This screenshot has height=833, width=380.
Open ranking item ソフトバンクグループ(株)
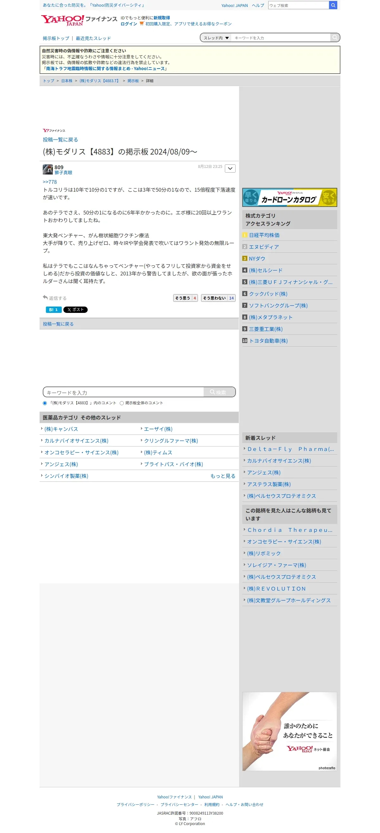pos(278,306)
